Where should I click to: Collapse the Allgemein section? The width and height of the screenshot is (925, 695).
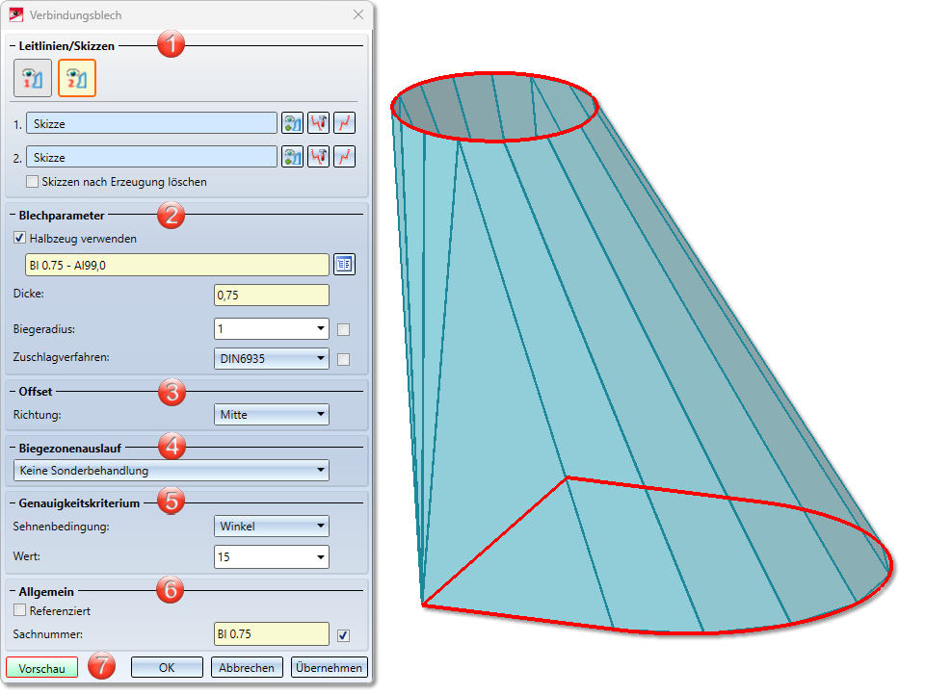[13, 591]
